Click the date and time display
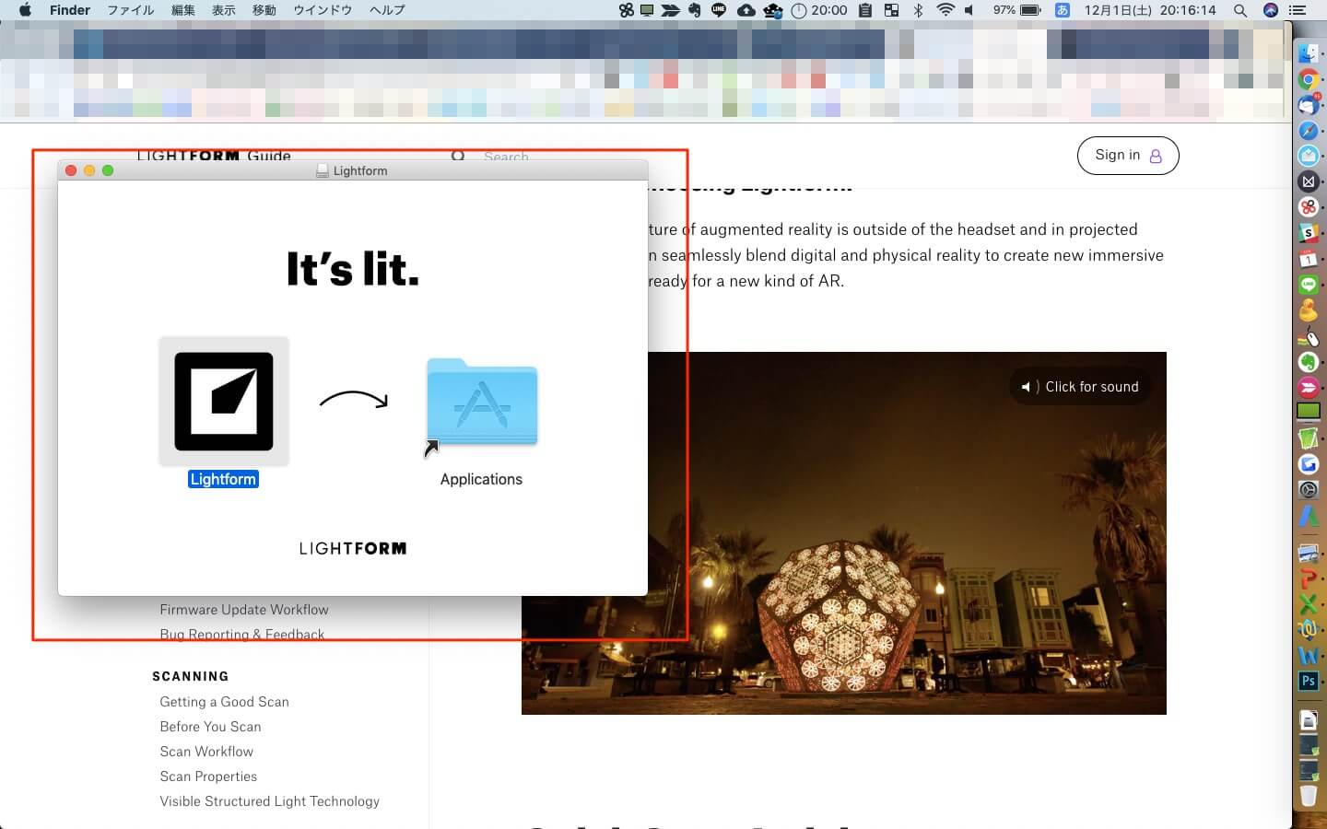This screenshot has width=1327, height=829. tap(1150, 10)
